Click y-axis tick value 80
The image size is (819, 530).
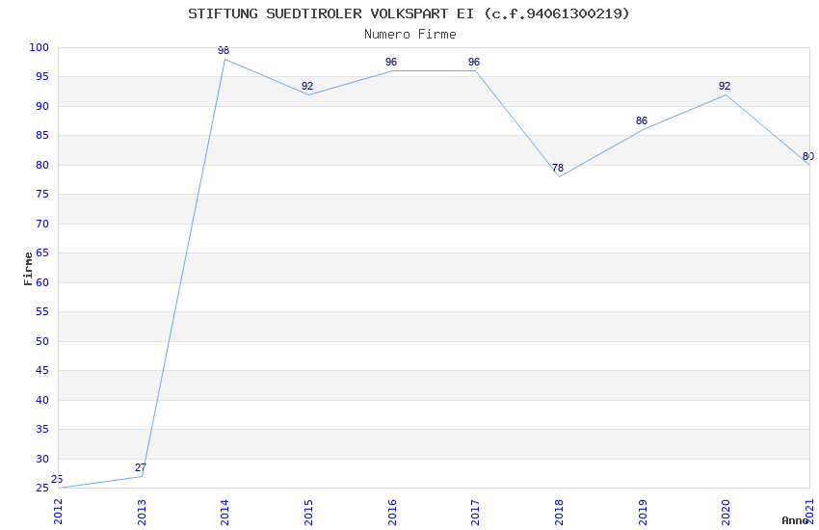(42, 165)
